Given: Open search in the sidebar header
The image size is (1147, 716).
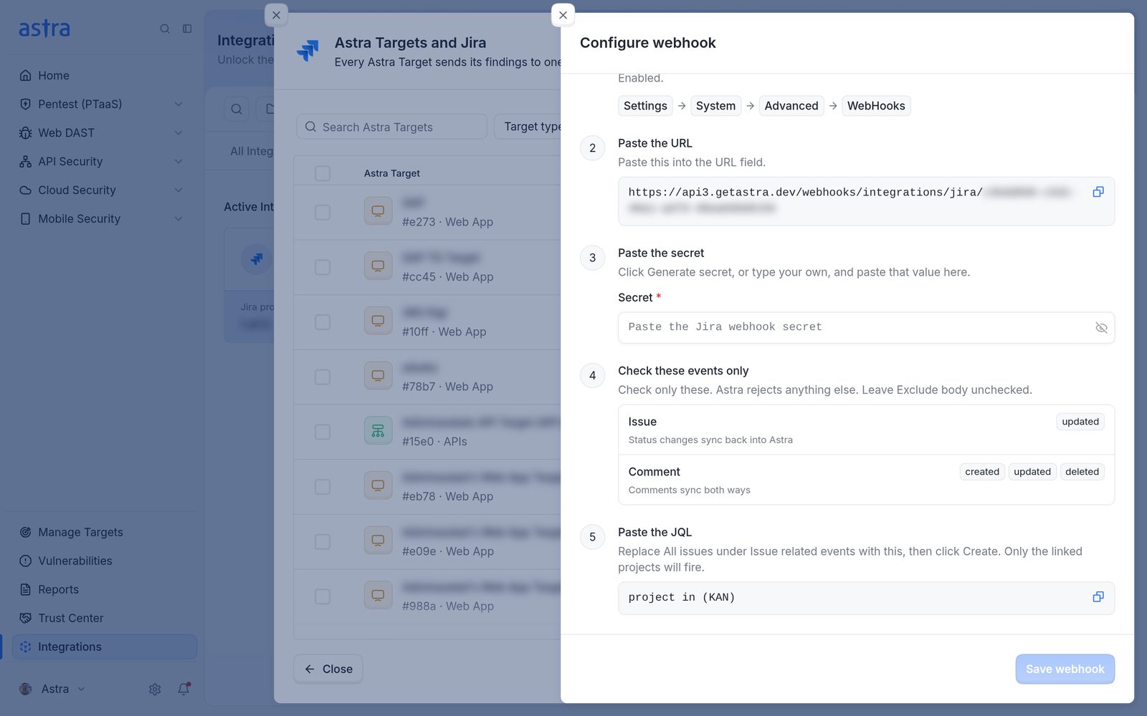Looking at the screenshot, I should pyautogui.click(x=165, y=29).
